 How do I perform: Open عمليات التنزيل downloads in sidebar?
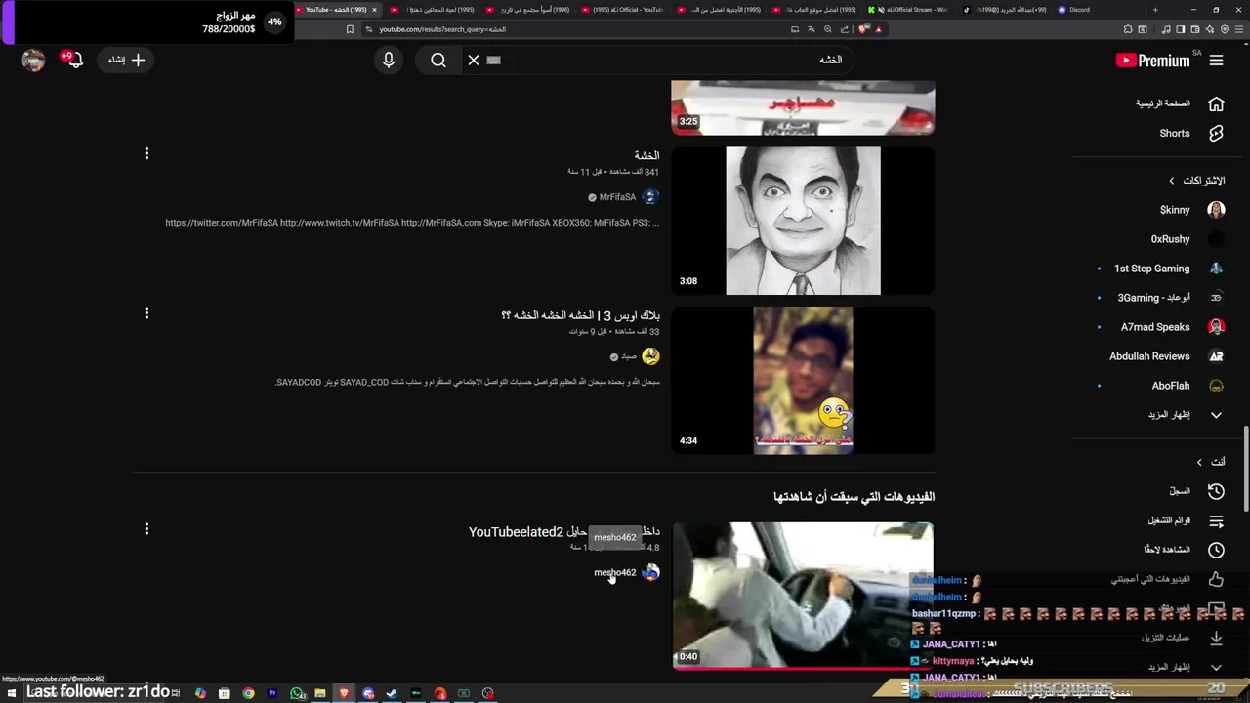1181,638
